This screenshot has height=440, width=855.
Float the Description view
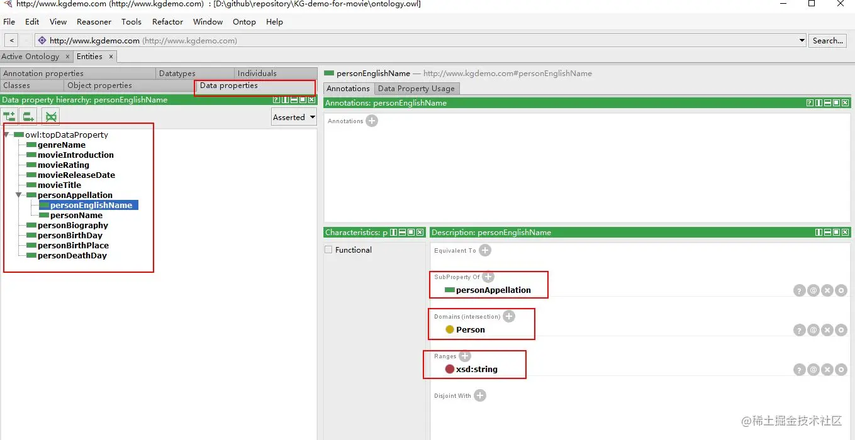(836, 232)
